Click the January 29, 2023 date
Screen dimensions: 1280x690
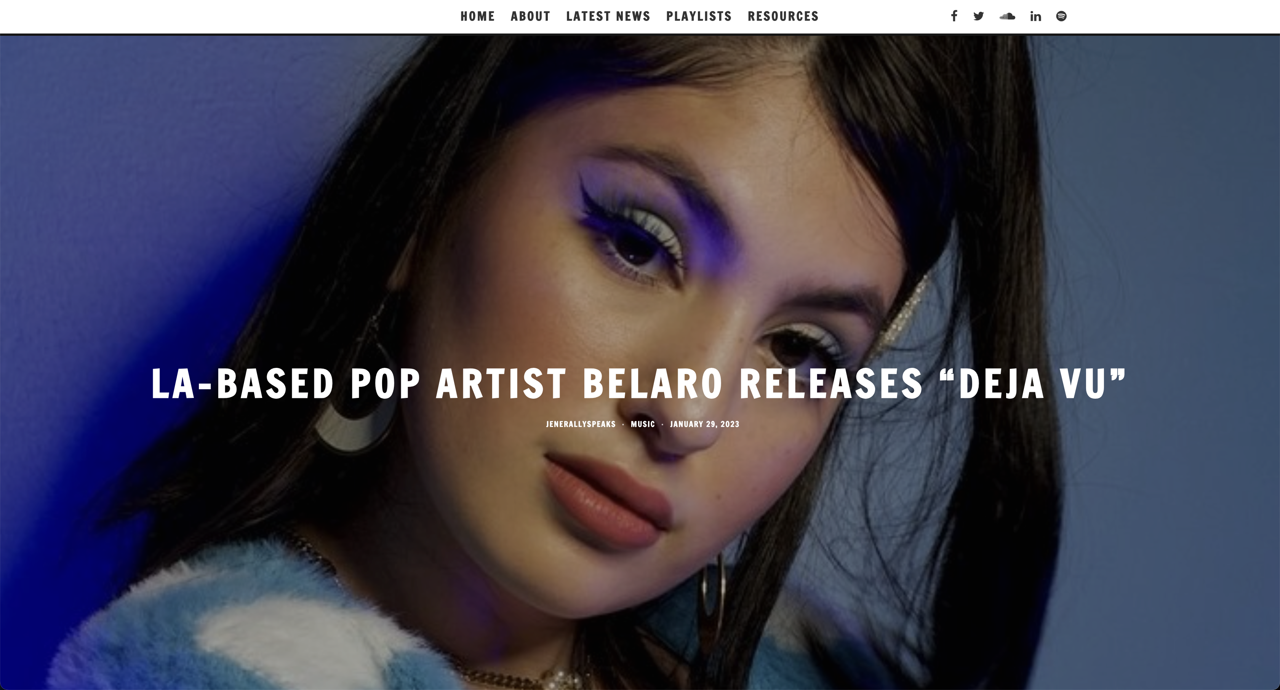click(x=705, y=424)
